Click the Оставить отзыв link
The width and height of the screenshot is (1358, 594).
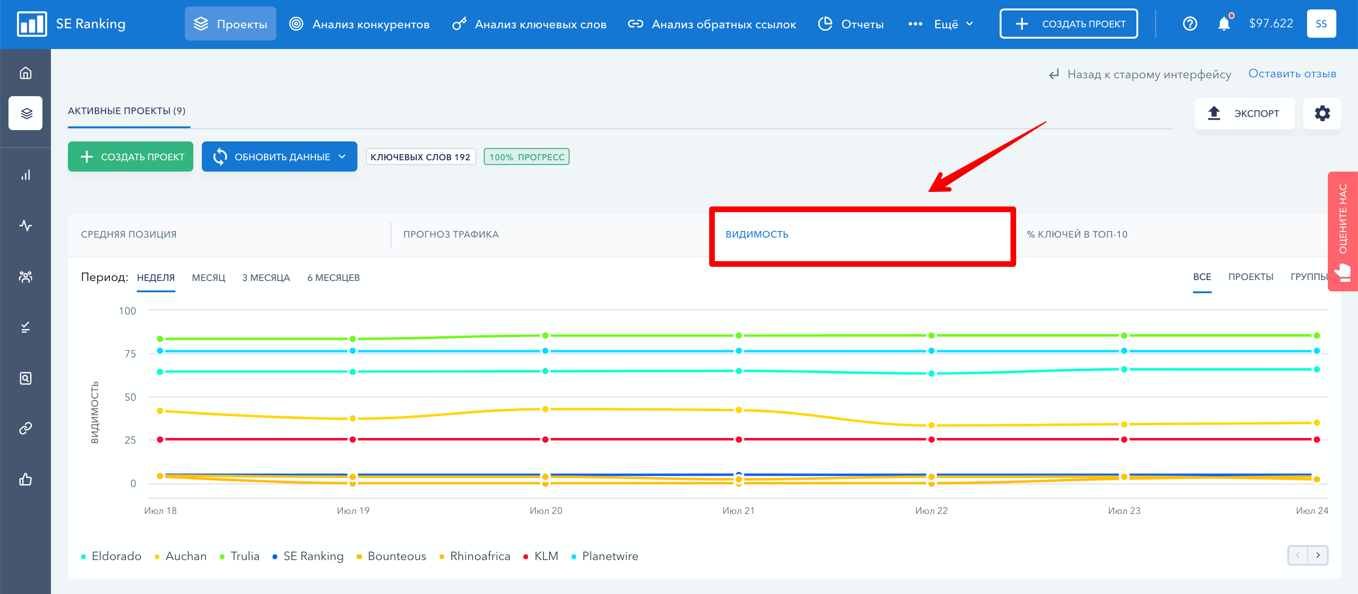(x=1292, y=74)
